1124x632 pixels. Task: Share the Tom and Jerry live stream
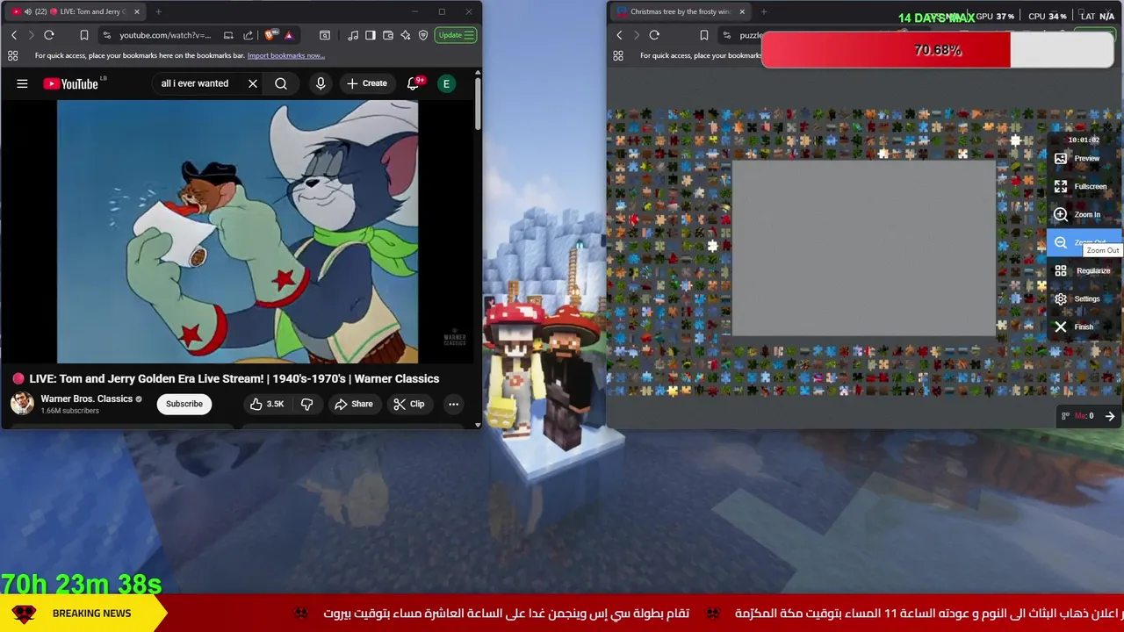pyautogui.click(x=353, y=404)
